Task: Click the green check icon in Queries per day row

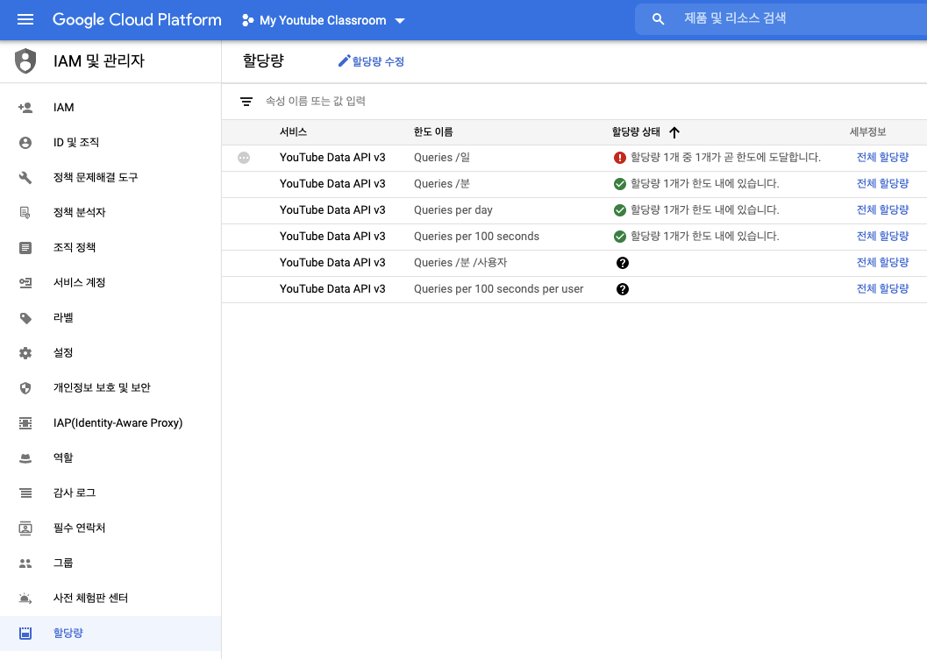Action: click(x=619, y=210)
